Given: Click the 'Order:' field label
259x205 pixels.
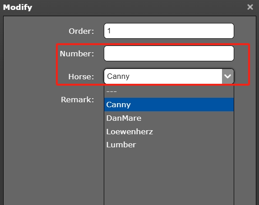Looking at the screenshot, I should 81,31.
